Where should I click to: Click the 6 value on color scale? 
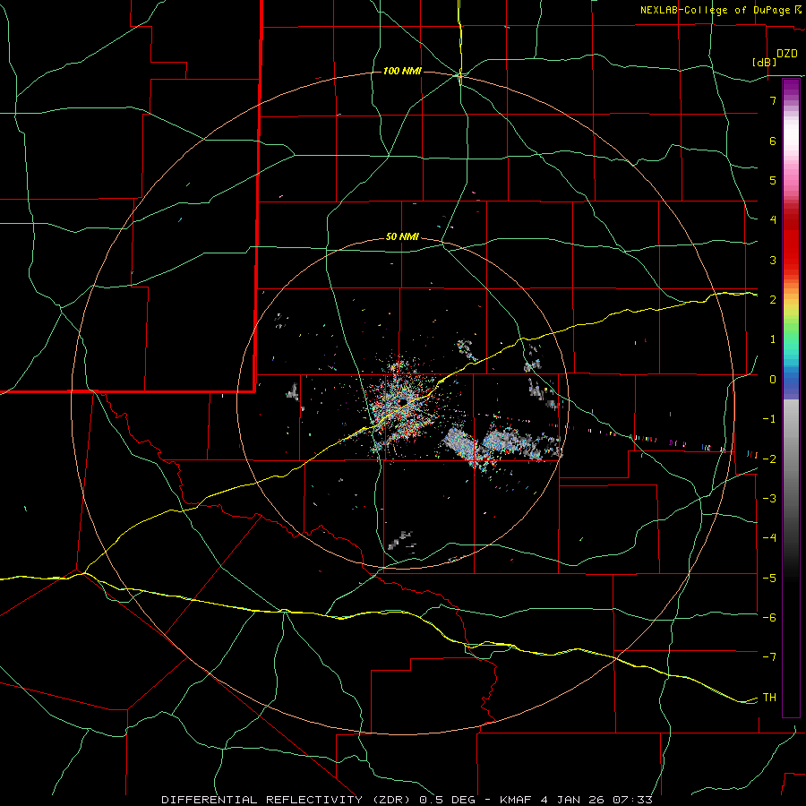pyautogui.click(x=773, y=141)
